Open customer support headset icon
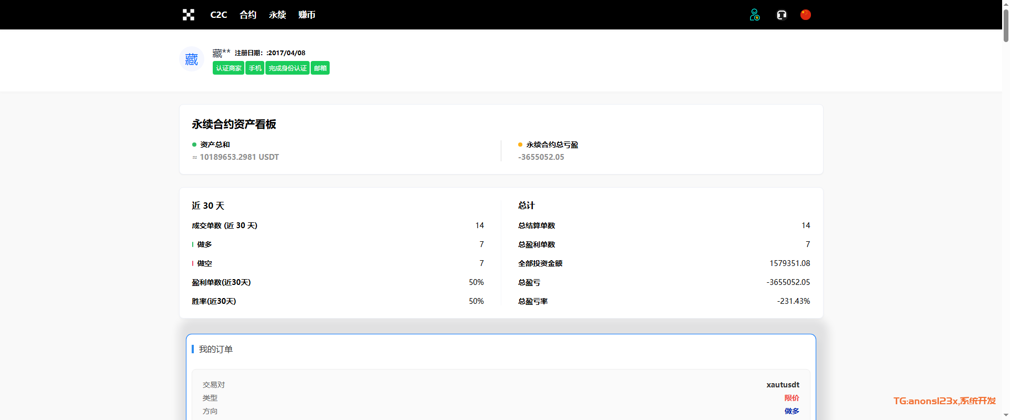 pyautogui.click(x=781, y=15)
